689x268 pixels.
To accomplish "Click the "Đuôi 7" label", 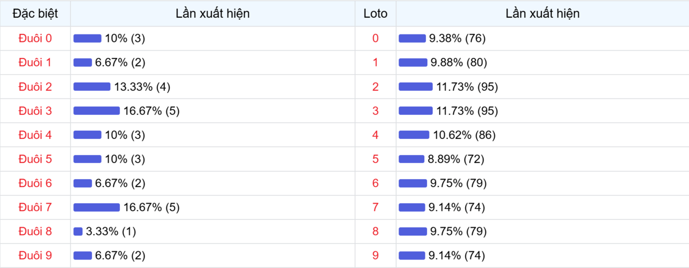I will point(35,207).
